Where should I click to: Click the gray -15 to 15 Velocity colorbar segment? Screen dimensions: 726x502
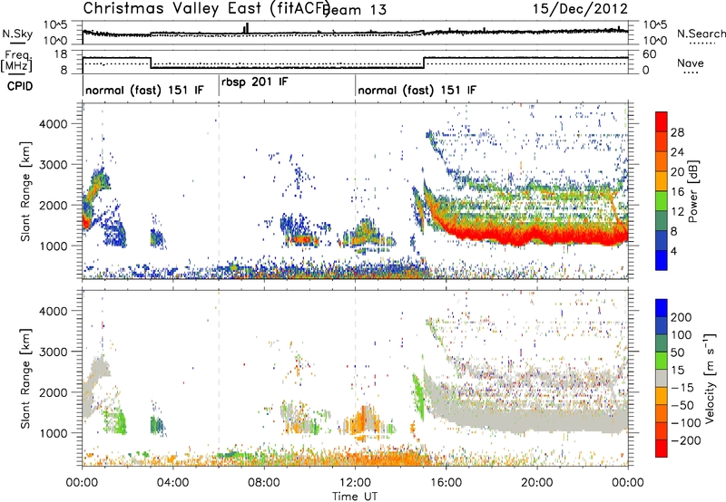click(x=662, y=378)
